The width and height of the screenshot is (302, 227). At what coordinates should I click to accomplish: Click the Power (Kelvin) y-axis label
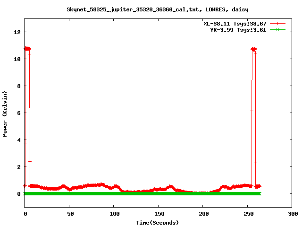pos(5,114)
